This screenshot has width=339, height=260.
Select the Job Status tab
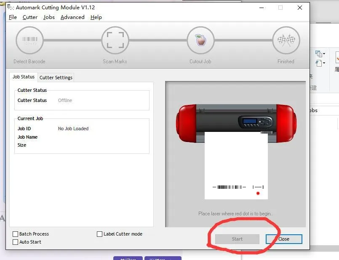[x=23, y=77]
